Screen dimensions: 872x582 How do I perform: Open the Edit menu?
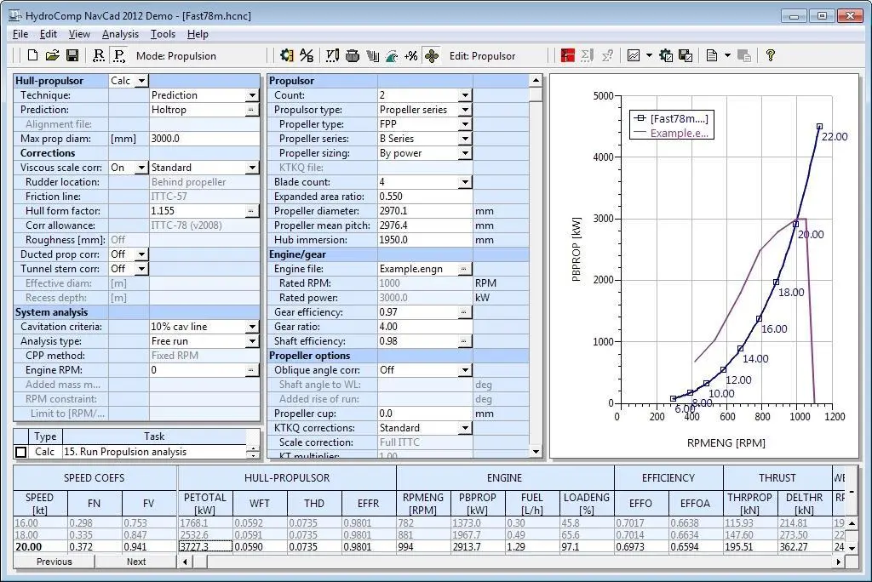pyautogui.click(x=49, y=34)
